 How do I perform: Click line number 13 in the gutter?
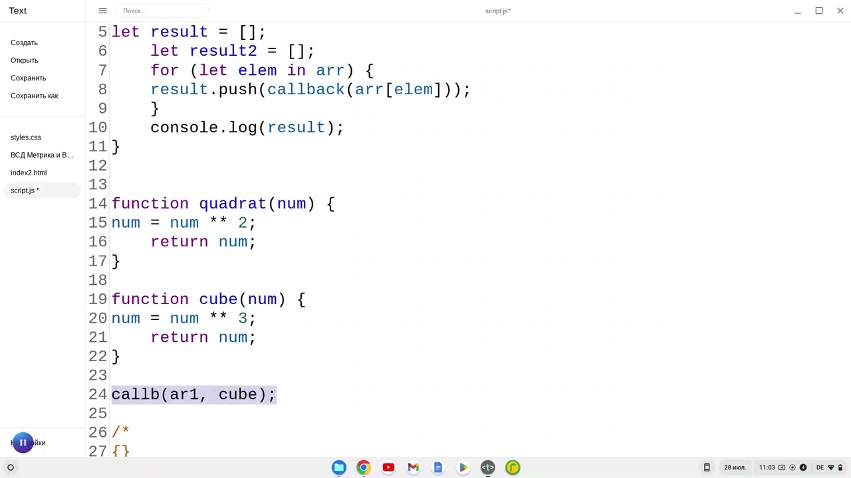(x=97, y=185)
